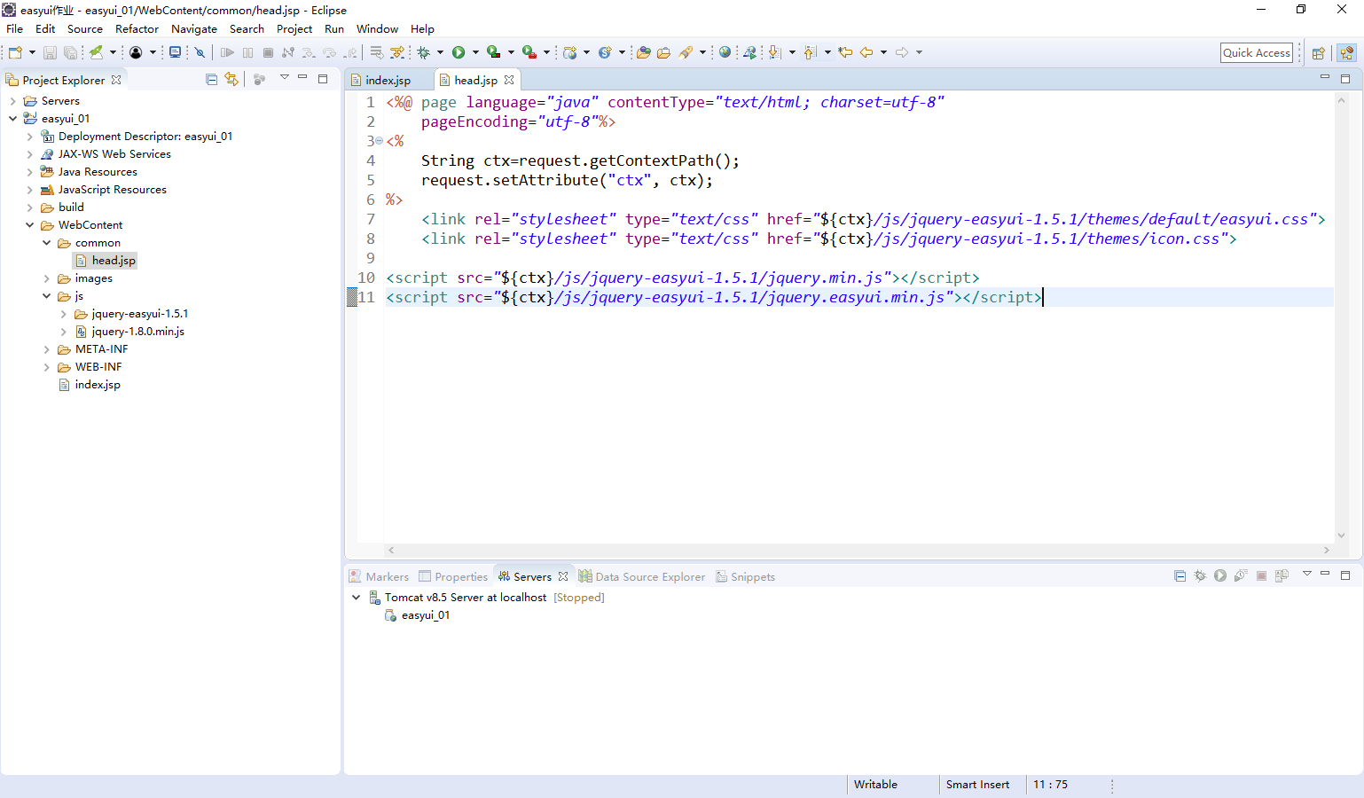This screenshot has width=1364, height=798.
Task: Click the Open Type folder icon
Action: coord(644,52)
